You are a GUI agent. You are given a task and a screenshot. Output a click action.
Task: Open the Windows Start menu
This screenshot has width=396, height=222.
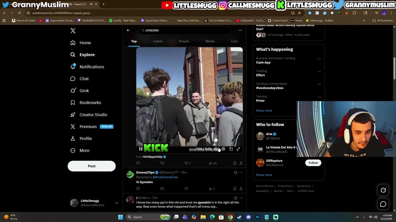pos(120,217)
